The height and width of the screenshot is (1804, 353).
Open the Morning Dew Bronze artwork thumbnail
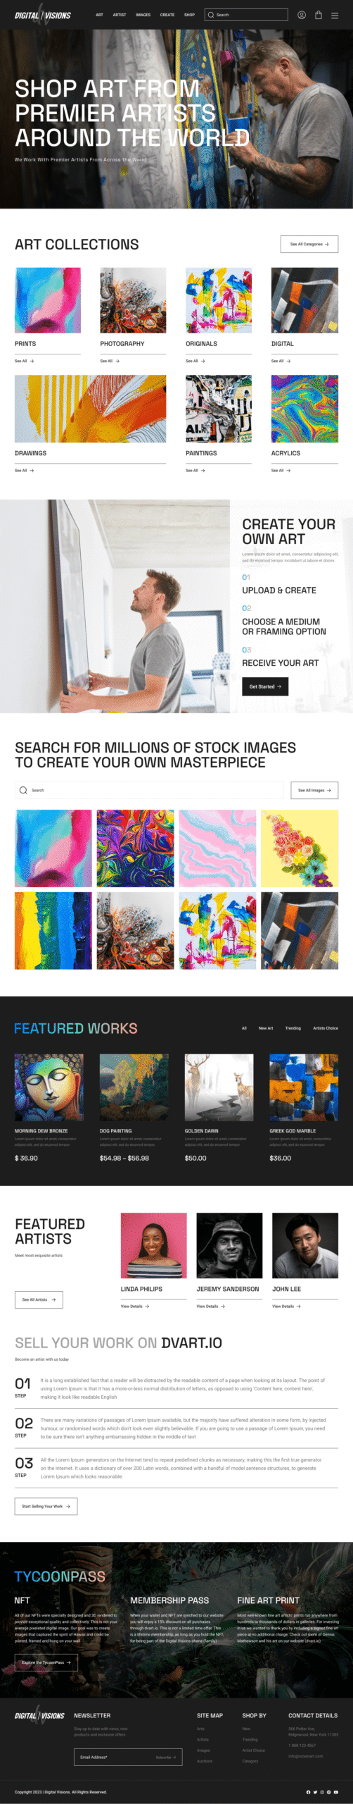point(49,1087)
